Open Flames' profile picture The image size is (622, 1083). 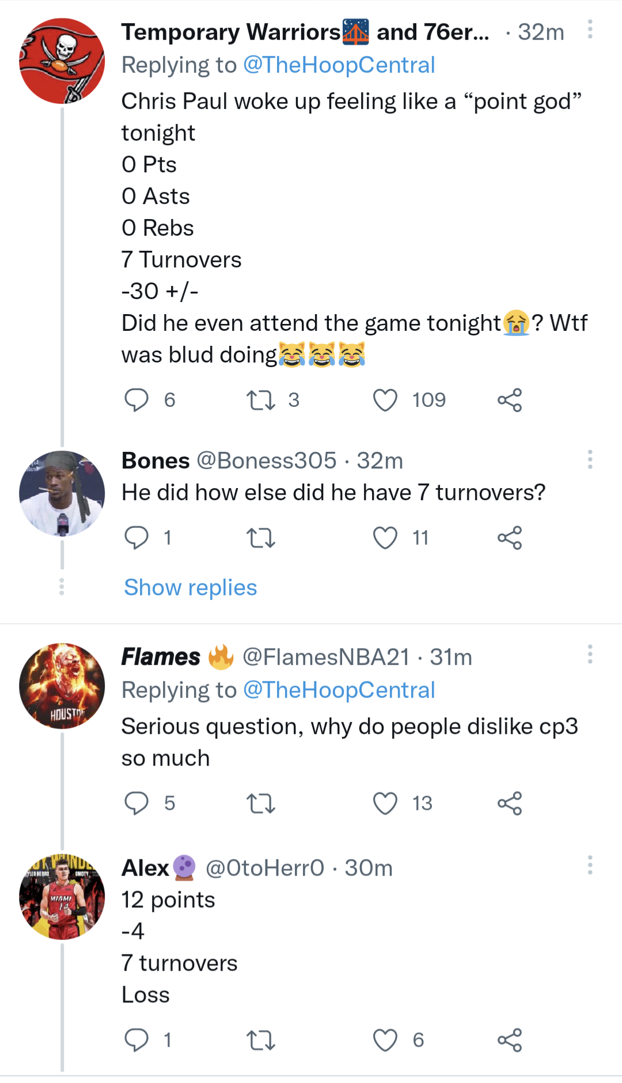[62, 686]
